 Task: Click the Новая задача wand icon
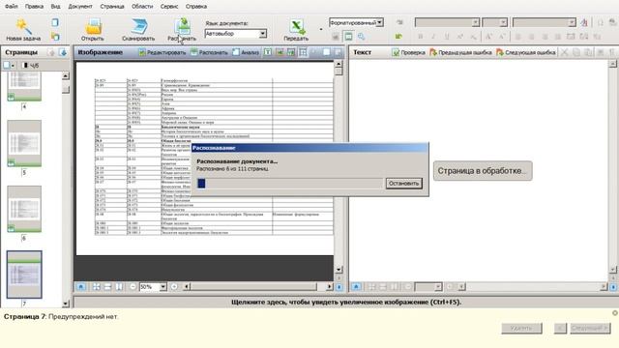[x=23, y=27]
